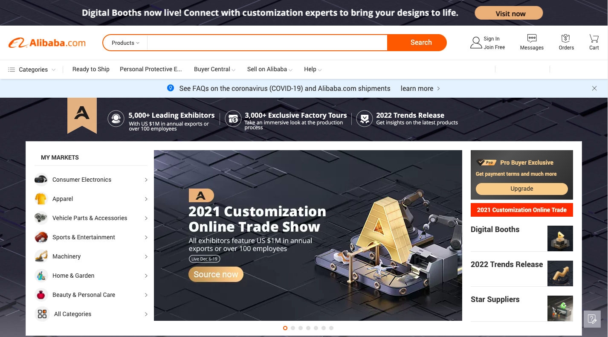
Task: Click the Alibaba.com logo
Action: [x=47, y=43]
